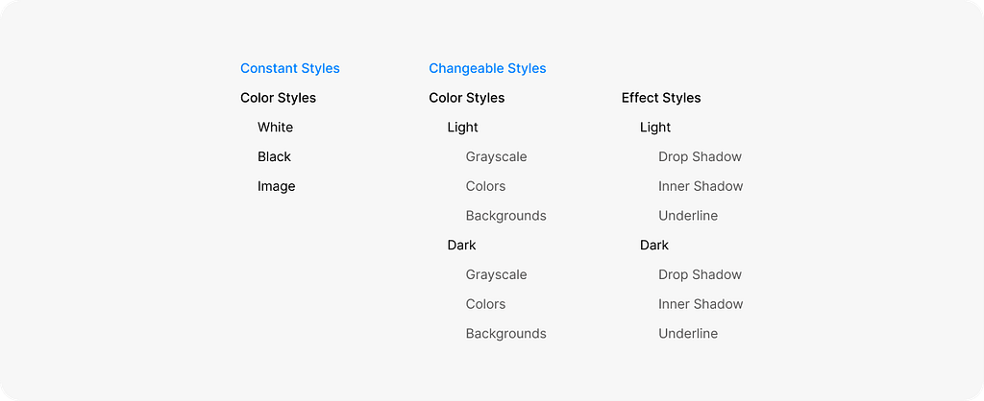Viewport: 984px width, 401px height.
Task: Select the White color style
Action: 275,128
